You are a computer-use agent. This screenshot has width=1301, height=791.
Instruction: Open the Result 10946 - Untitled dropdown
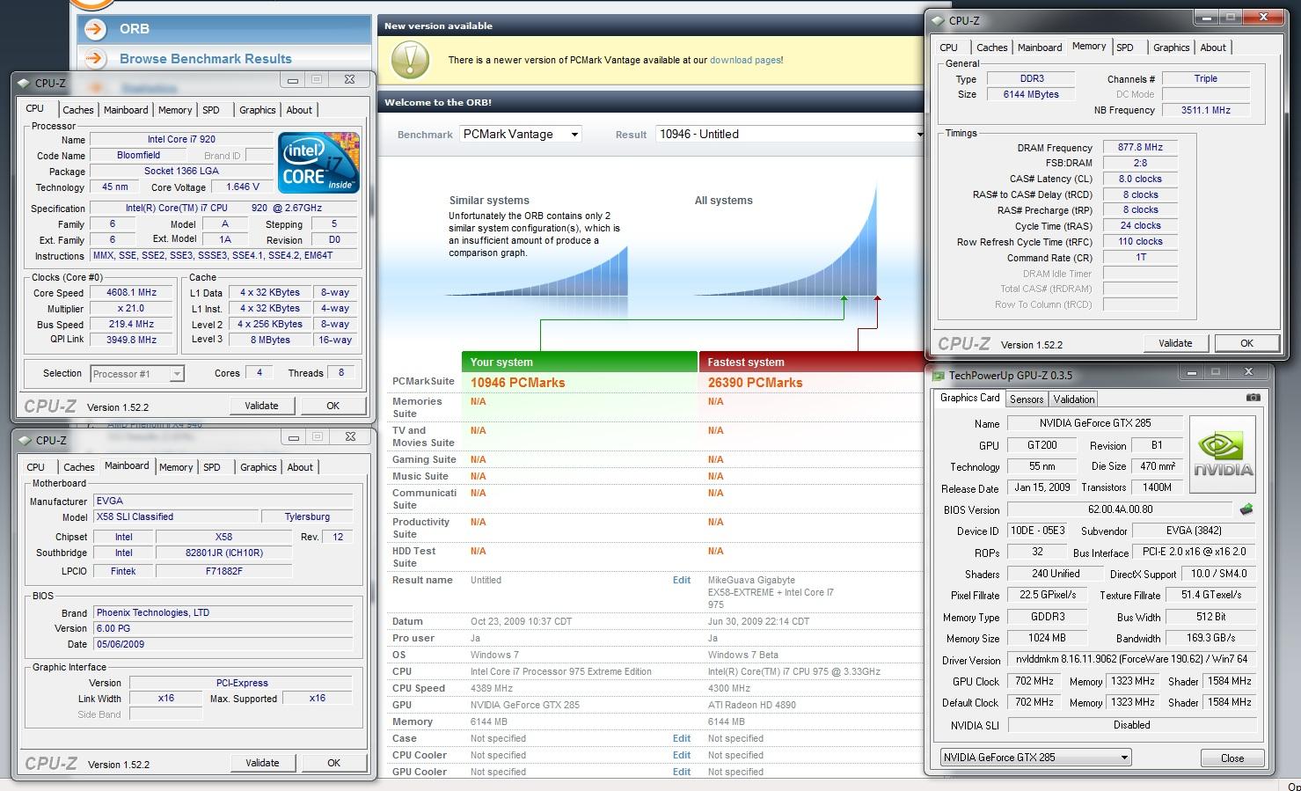[x=791, y=134]
